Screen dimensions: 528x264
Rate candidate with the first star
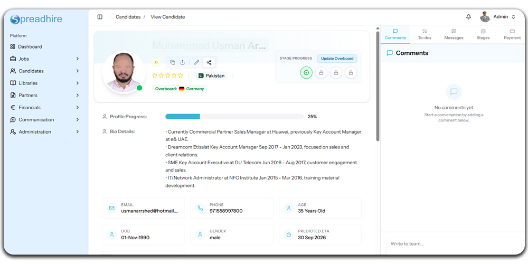[x=155, y=76]
